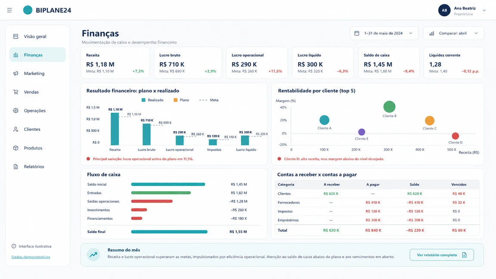Image resolution: width=496 pixels, height=279 pixels.
Task: Click the Finanças bar chart sidebar icon
Action: tap(15, 55)
